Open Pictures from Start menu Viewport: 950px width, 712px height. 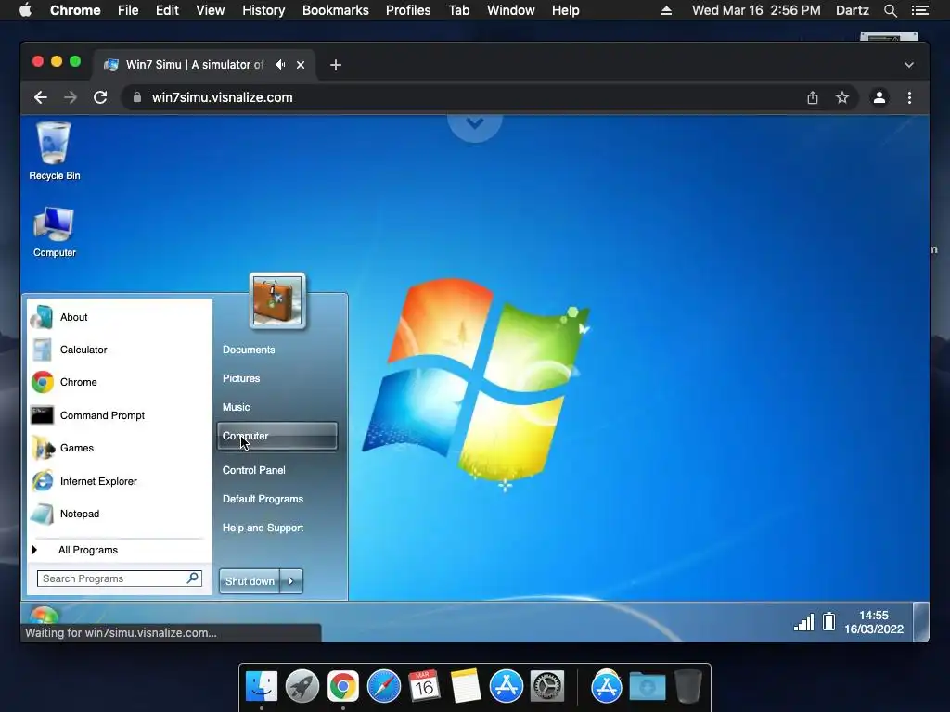[x=241, y=378]
